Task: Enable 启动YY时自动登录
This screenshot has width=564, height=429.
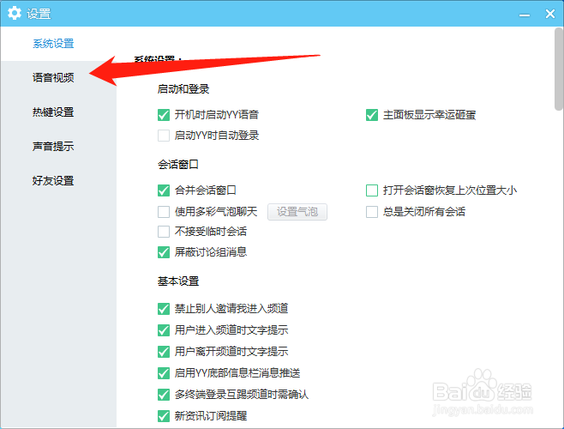Action: pos(164,136)
